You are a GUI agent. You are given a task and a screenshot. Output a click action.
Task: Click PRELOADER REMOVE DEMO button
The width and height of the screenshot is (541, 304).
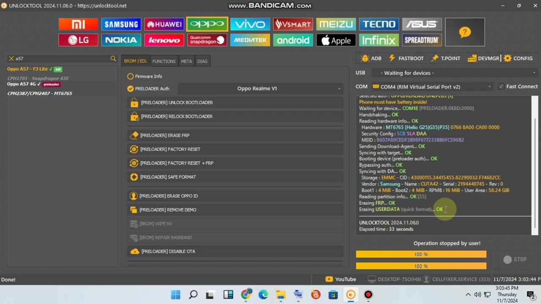coord(235,210)
